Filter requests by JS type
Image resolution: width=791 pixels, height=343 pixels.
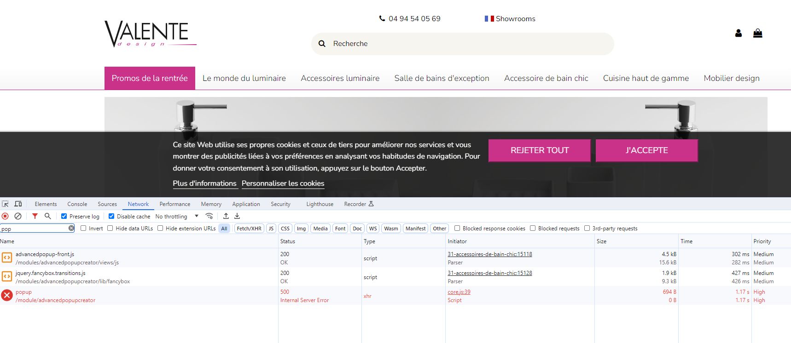[x=271, y=229]
